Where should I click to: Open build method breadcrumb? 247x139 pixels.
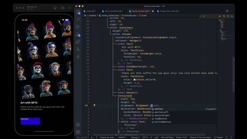click(143, 15)
